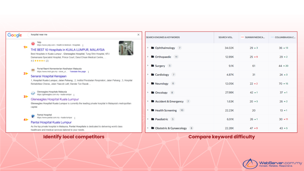
Task: Open the Pantai Hospital Kuala Lumpur result
Action: tap(51, 122)
